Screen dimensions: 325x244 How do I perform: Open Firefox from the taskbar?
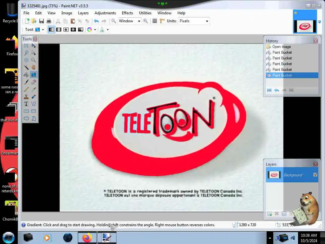click(x=87, y=238)
